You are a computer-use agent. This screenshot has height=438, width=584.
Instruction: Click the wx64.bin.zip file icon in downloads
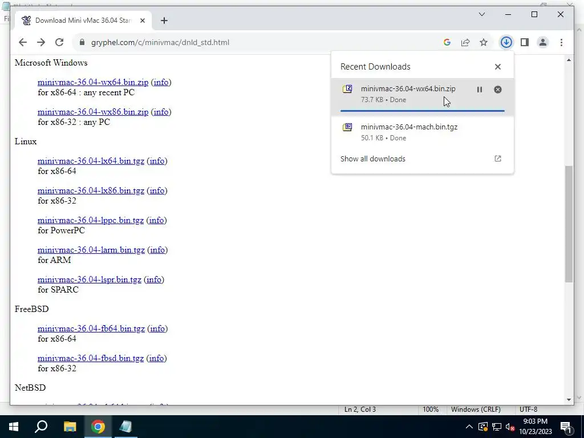pyautogui.click(x=347, y=89)
